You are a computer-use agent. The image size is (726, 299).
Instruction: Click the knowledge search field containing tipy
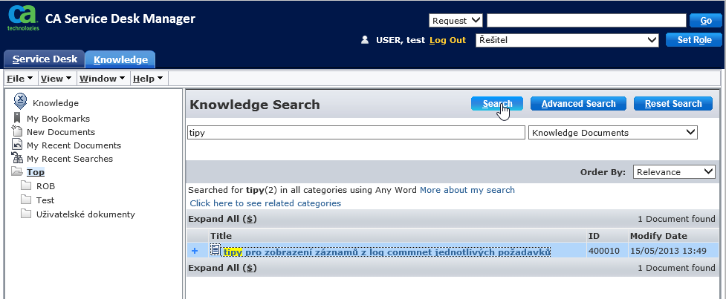point(357,133)
